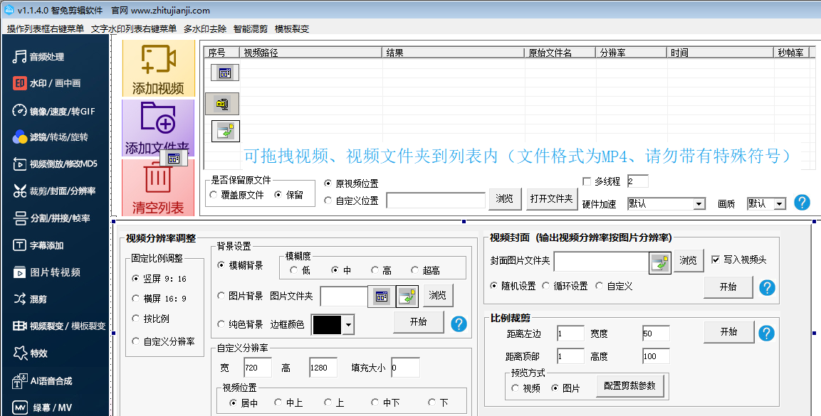
Task: Expand the 边框颜色 color dropdown arrow
Action: coord(348,325)
